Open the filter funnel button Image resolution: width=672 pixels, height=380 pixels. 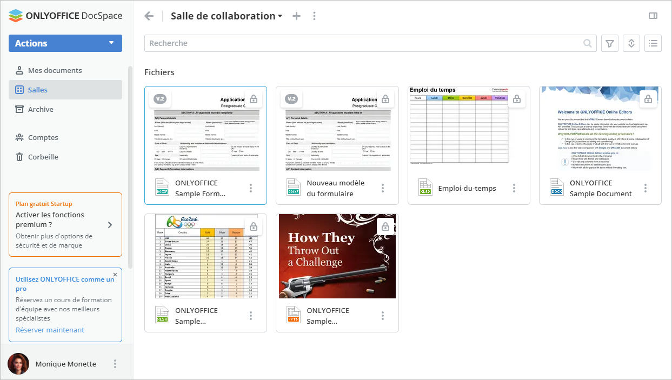(610, 43)
